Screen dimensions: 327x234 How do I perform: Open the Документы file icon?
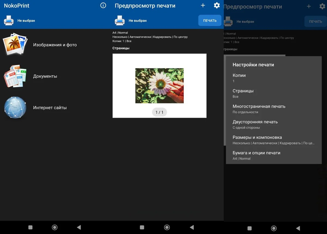pos(15,76)
